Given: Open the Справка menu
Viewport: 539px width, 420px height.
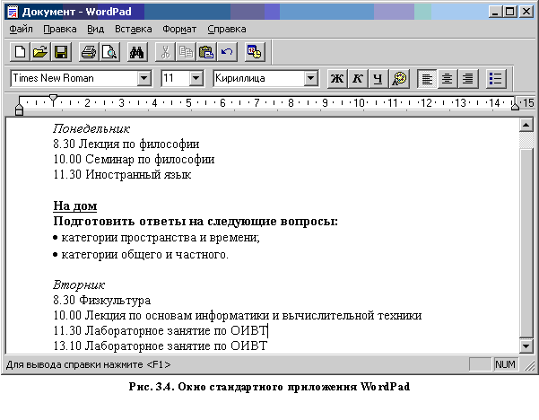Looking at the screenshot, I should click(x=227, y=30).
